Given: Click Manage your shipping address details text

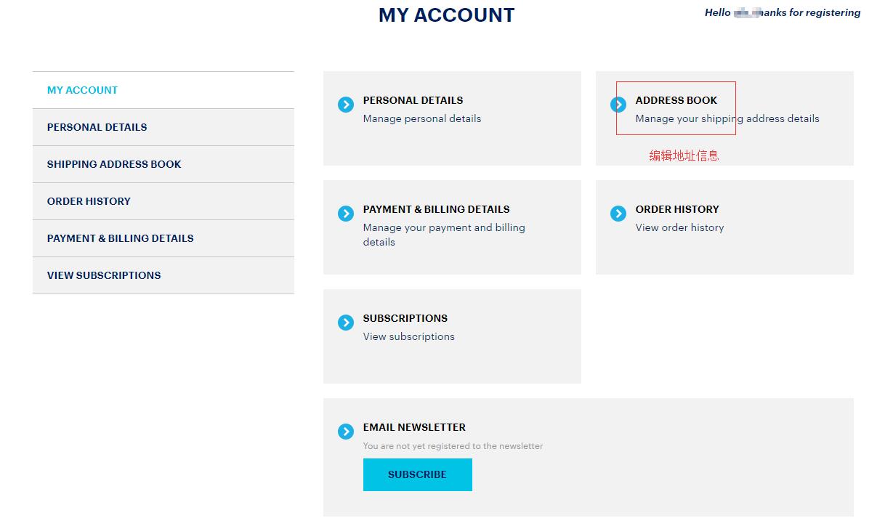Looking at the screenshot, I should (x=727, y=118).
